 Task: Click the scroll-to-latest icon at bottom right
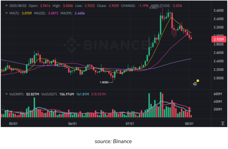222,123
